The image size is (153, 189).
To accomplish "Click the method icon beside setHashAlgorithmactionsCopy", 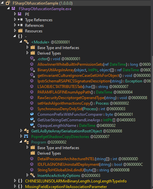I will pos(32,103).
